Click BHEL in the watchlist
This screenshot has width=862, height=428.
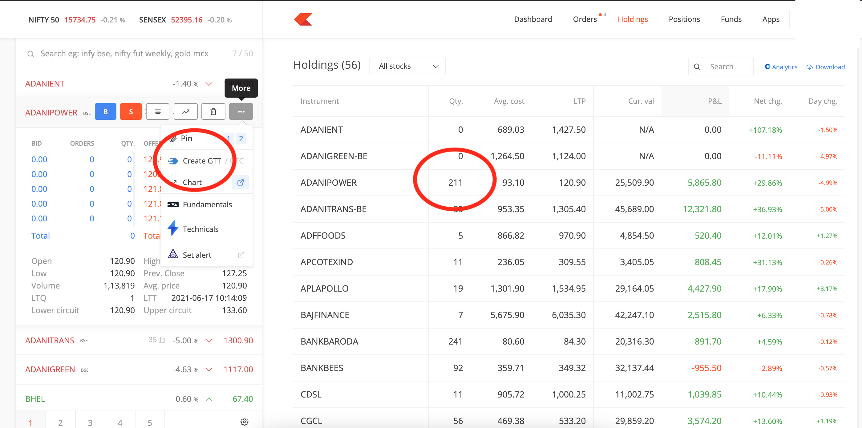point(35,399)
